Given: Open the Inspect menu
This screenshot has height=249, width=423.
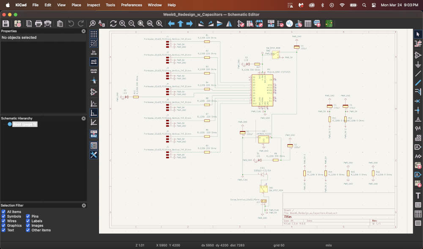Looking at the screenshot, I should (93, 5).
